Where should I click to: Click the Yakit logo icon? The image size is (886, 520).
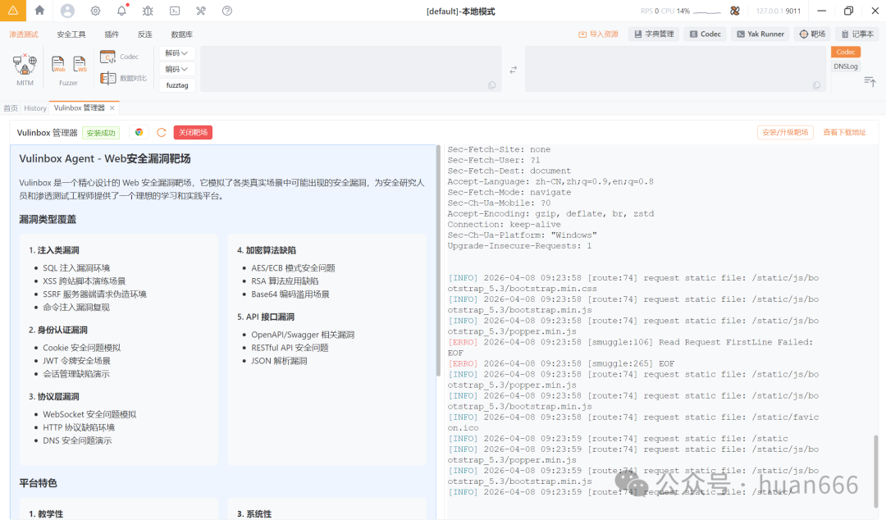(x=13, y=11)
